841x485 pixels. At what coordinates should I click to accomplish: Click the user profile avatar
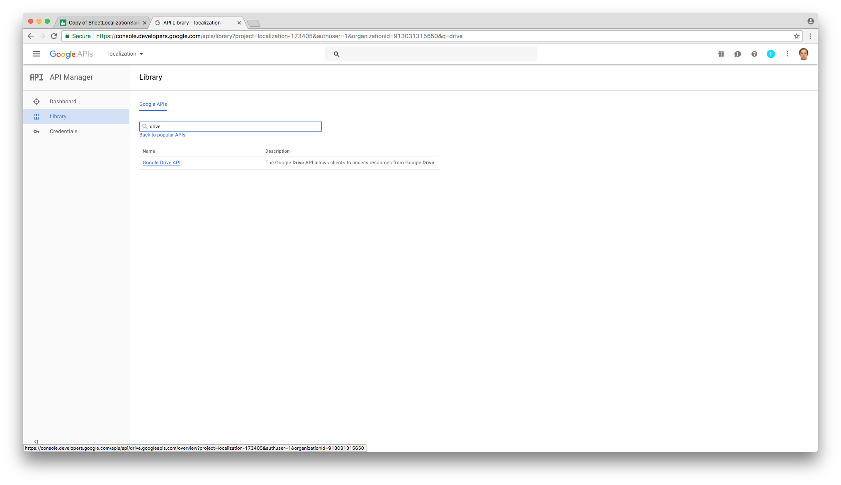tap(803, 54)
